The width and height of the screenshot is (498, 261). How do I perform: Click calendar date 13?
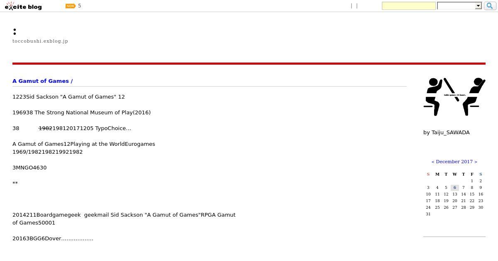pos(455,194)
